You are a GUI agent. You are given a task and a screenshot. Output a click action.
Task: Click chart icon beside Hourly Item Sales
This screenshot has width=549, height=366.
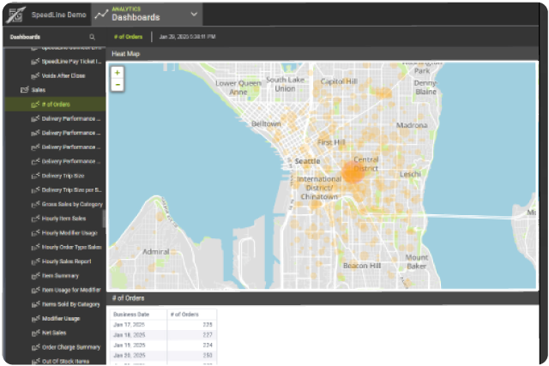coord(35,219)
